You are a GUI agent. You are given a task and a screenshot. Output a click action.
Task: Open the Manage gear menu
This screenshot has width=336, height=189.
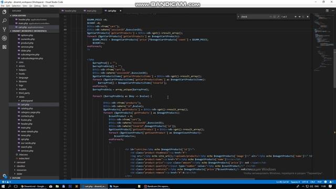[4, 176]
